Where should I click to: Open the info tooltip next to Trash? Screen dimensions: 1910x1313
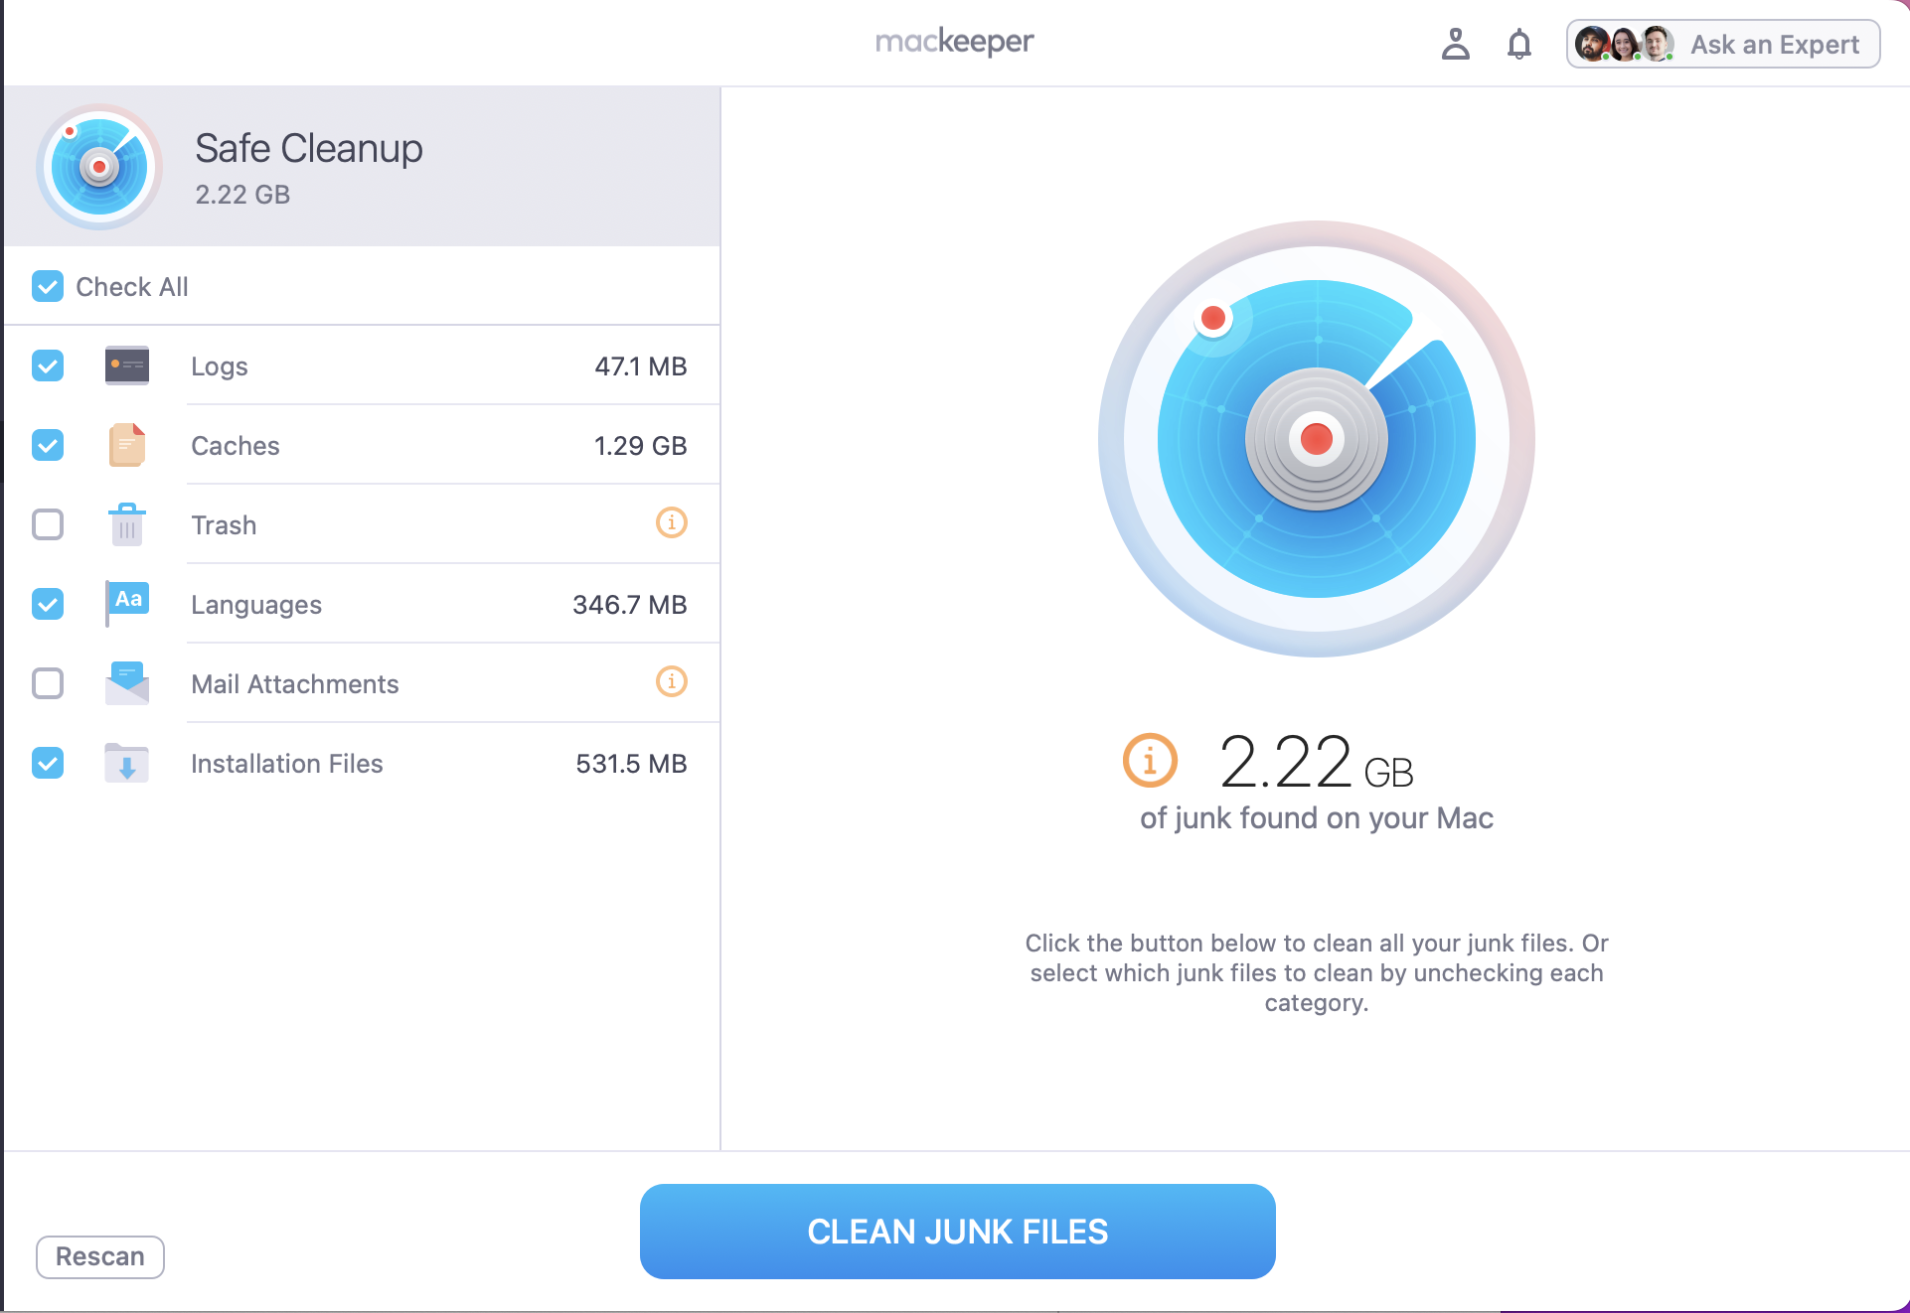671,524
